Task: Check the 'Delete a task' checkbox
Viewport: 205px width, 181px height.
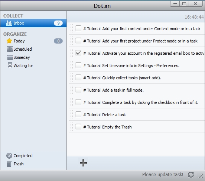Action: tap(78, 114)
